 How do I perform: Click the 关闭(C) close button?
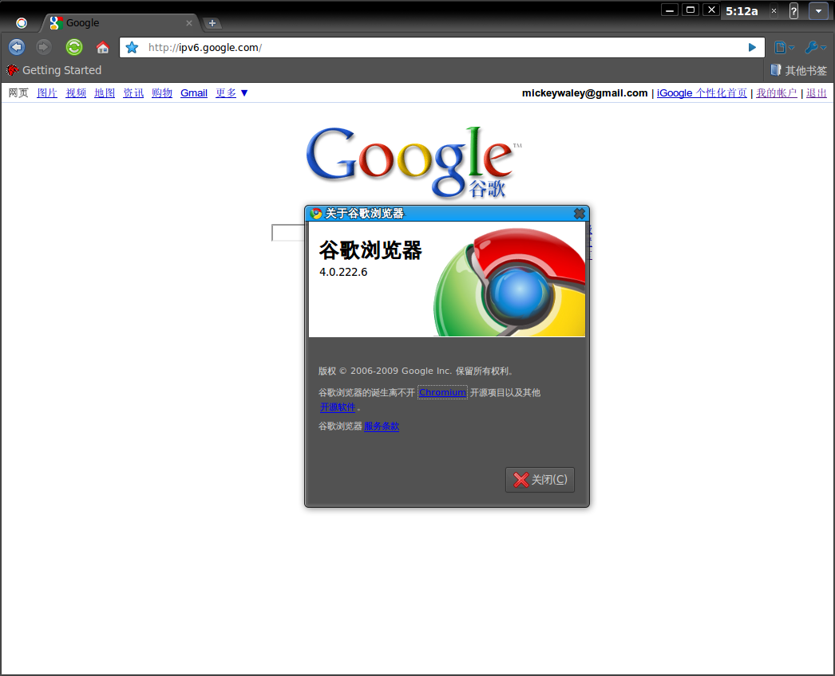click(540, 480)
